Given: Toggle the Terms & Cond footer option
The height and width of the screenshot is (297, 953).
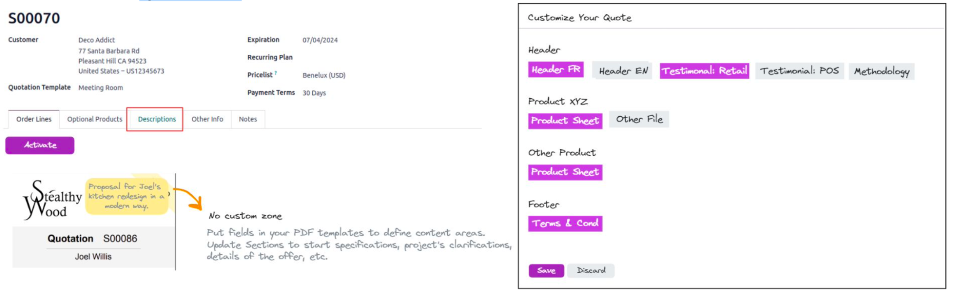Looking at the screenshot, I should pos(564,223).
